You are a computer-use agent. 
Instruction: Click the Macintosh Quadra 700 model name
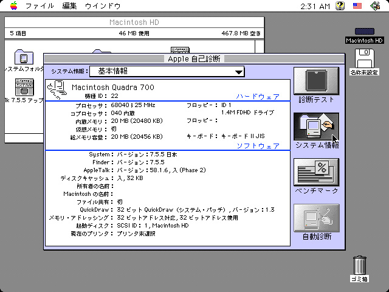(113, 88)
